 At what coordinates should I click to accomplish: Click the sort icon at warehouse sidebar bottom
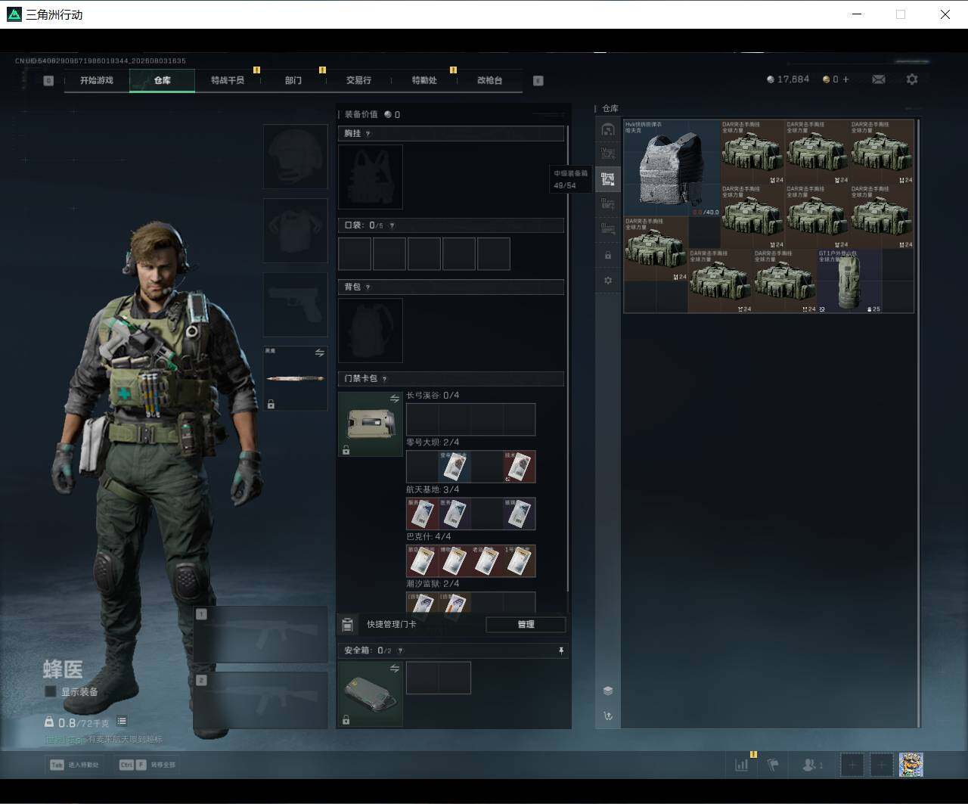point(608,716)
